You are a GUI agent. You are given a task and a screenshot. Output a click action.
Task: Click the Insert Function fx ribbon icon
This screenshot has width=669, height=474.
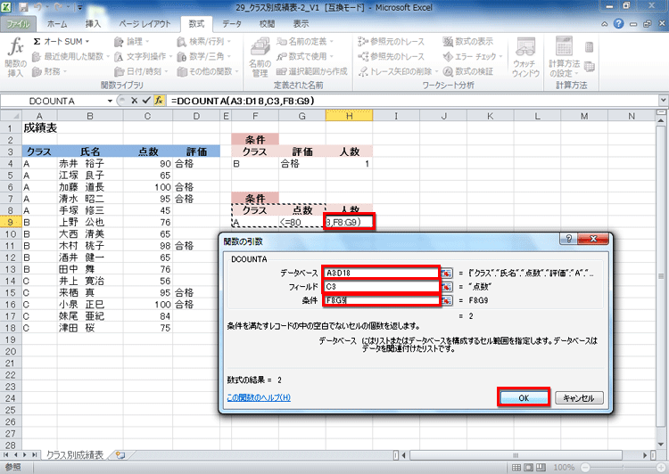coord(15,57)
